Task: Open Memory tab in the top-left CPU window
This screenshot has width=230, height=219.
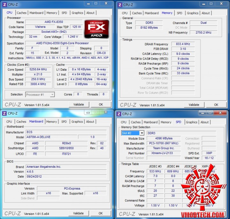Action: click(52, 13)
